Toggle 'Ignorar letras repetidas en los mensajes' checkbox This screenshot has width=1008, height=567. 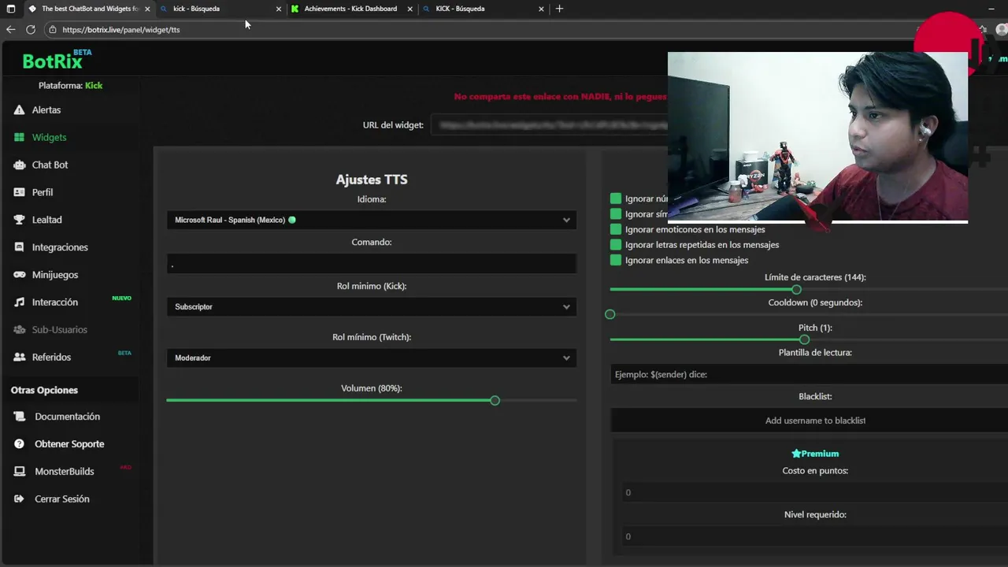click(x=616, y=245)
